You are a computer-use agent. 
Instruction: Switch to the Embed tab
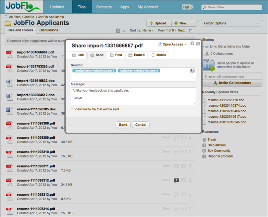coord(137,55)
